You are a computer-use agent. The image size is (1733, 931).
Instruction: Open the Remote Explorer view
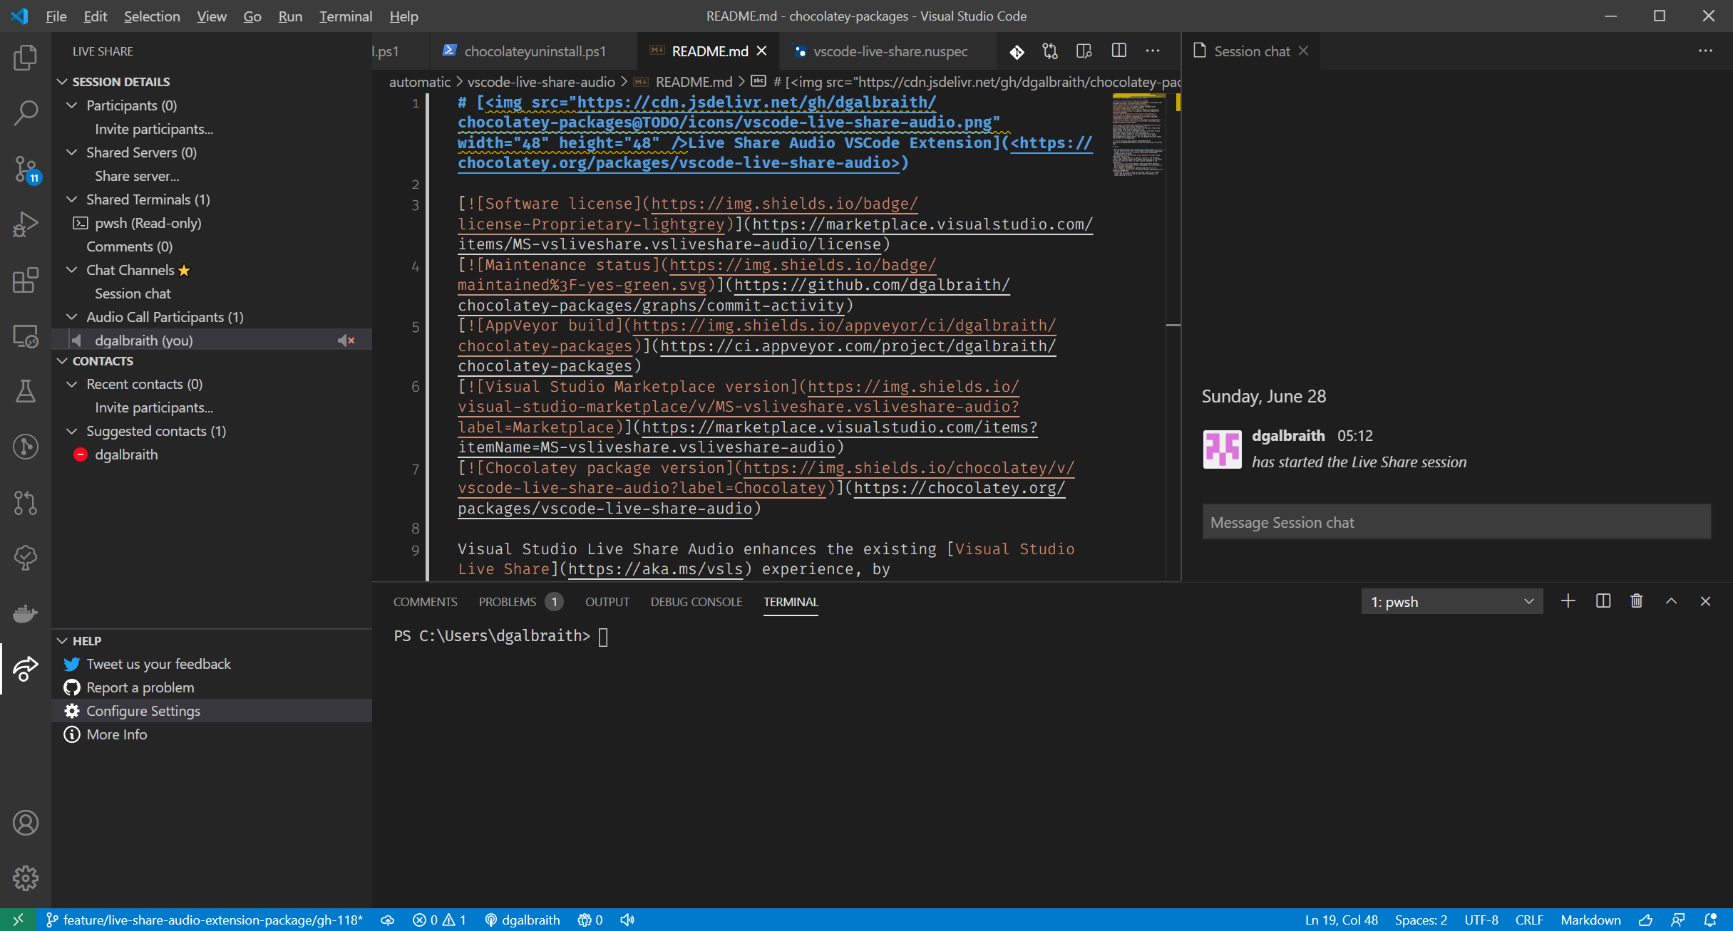(26, 336)
